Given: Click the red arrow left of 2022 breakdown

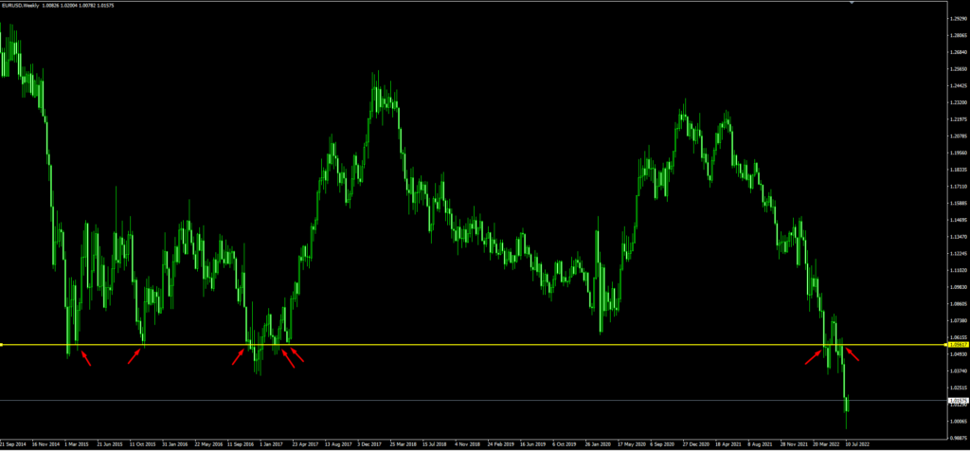Looking at the screenshot, I should [x=813, y=356].
